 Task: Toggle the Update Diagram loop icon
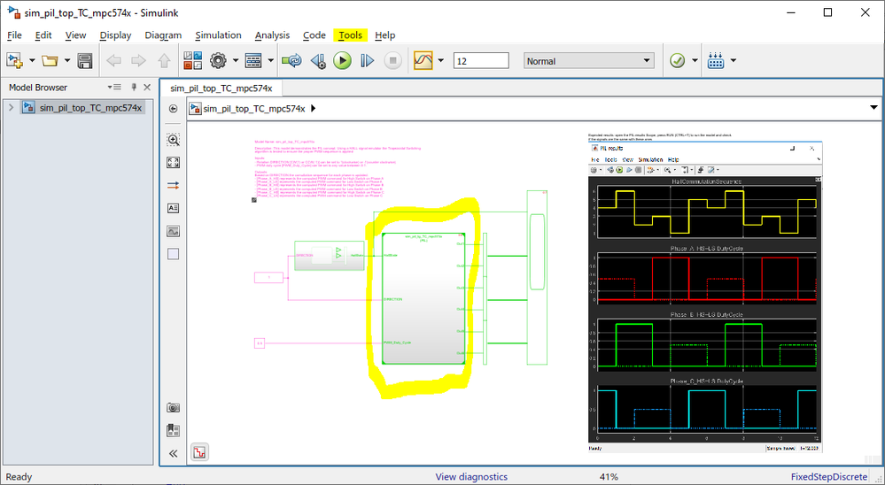[x=291, y=61]
